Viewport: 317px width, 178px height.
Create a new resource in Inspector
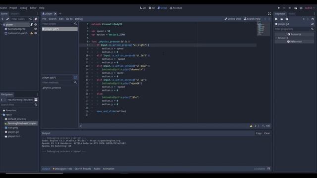point(276,19)
